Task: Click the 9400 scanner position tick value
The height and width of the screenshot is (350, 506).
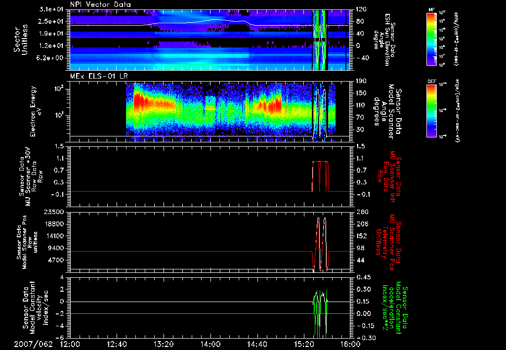Action: click(x=56, y=248)
